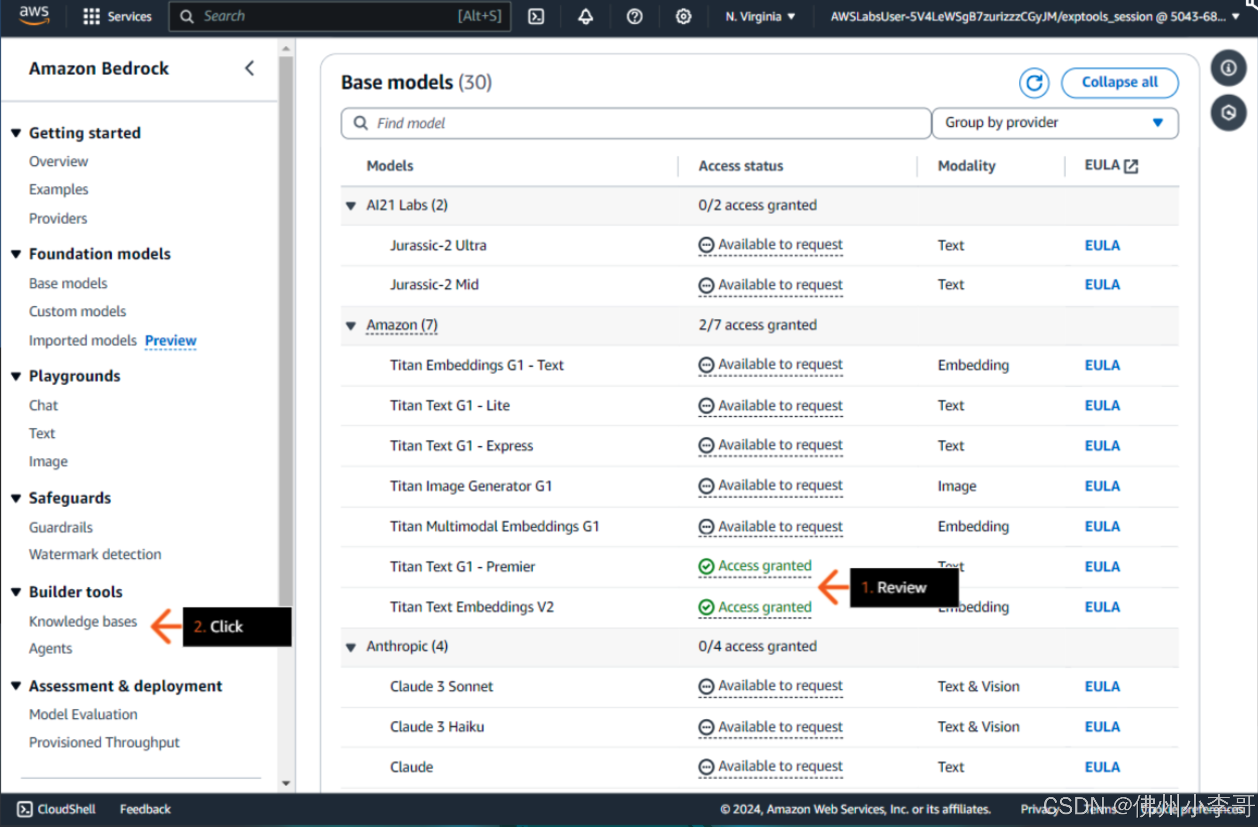Click Feedback in the footer
The width and height of the screenshot is (1258, 827).
pos(146,809)
